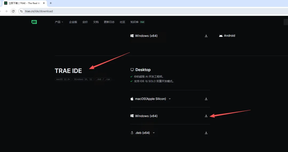288x152 pixels.
Task: Click the macOS(Apple Silicon) label
Action: pyautogui.click(x=150, y=99)
